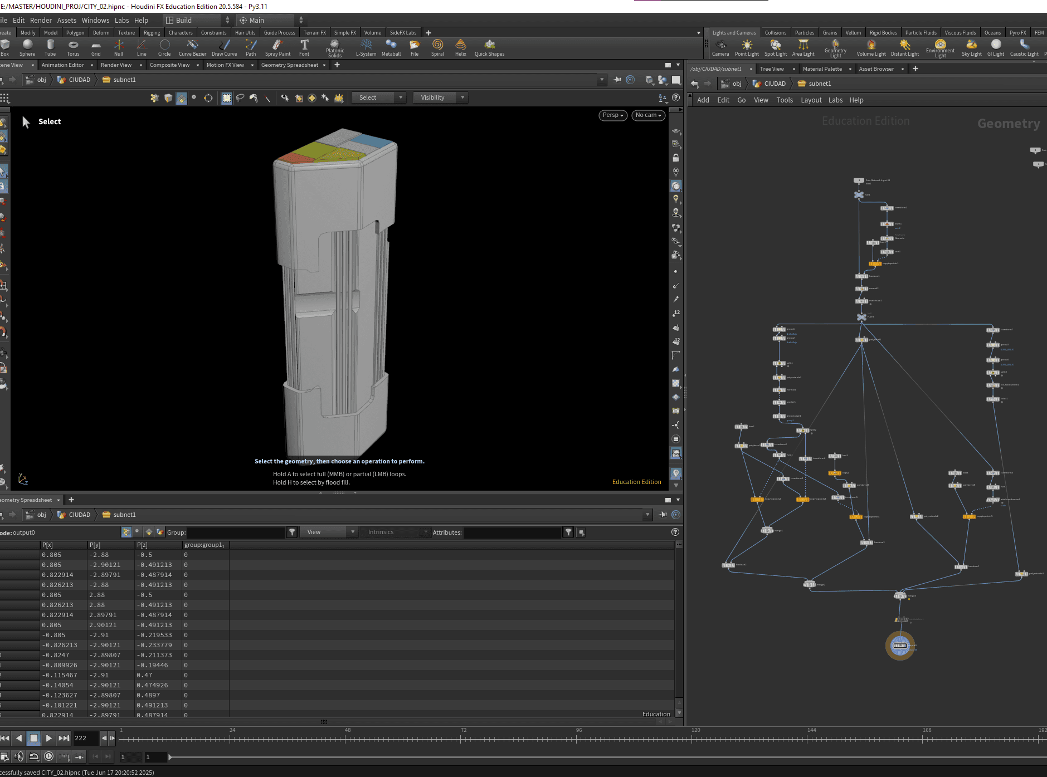Click the Layout menu in network editor
1047x777 pixels.
click(x=811, y=100)
